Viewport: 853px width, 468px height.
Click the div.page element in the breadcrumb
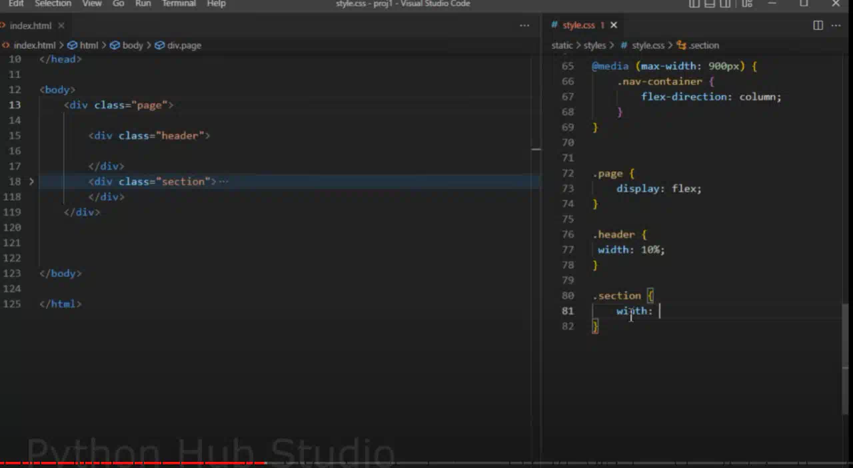tap(184, 45)
